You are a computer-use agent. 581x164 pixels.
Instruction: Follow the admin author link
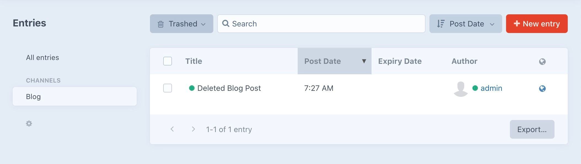tap(491, 88)
